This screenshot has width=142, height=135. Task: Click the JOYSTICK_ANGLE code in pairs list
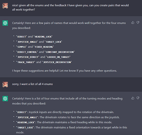[x=27, y=42]
